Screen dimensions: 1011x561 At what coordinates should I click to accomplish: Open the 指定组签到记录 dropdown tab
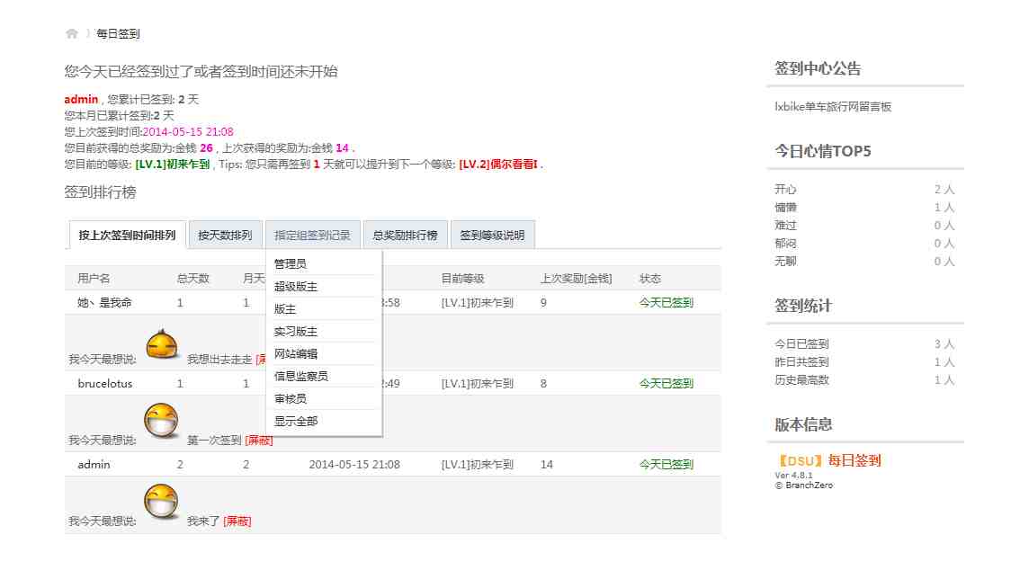312,236
